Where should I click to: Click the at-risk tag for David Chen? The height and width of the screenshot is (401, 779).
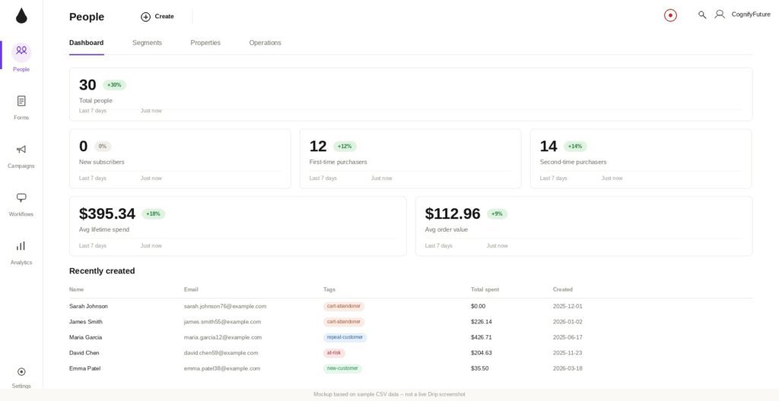pos(334,353)
